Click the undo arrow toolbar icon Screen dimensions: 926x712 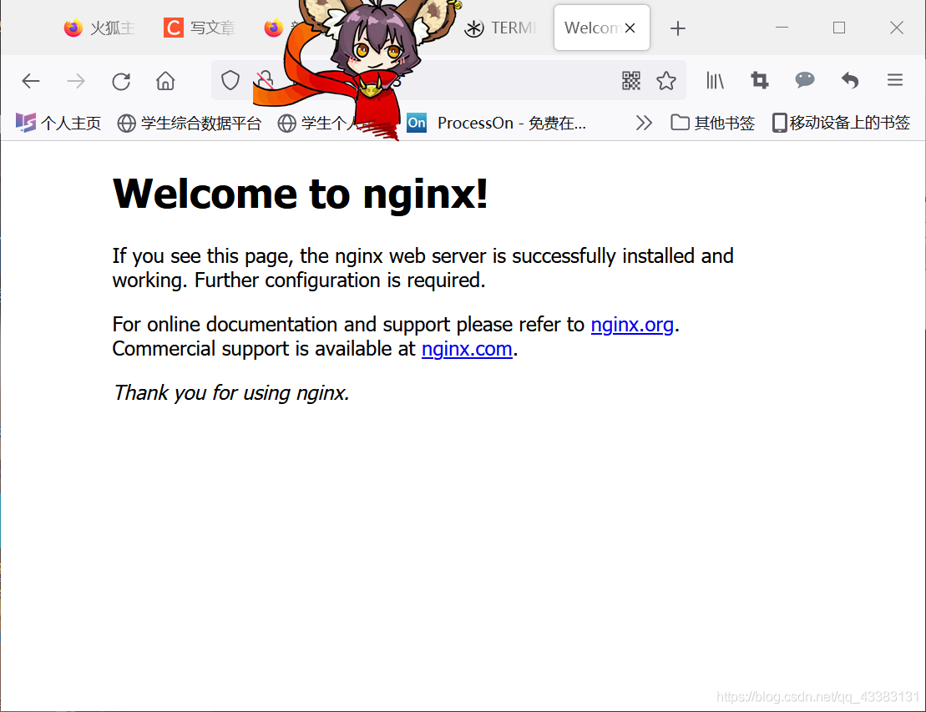[850, 80]
